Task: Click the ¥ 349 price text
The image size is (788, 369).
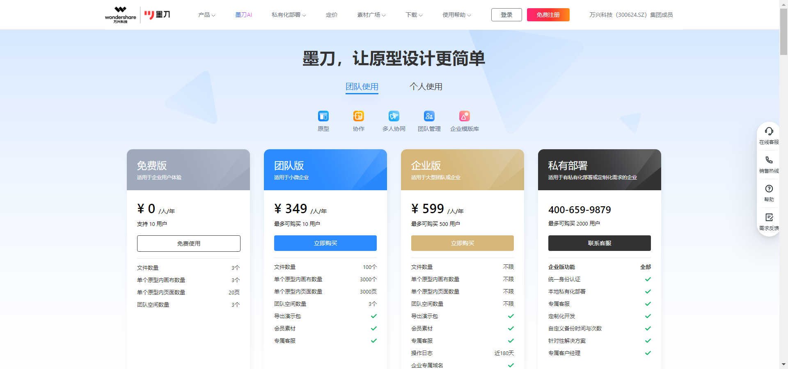Action: click(291, 209)
